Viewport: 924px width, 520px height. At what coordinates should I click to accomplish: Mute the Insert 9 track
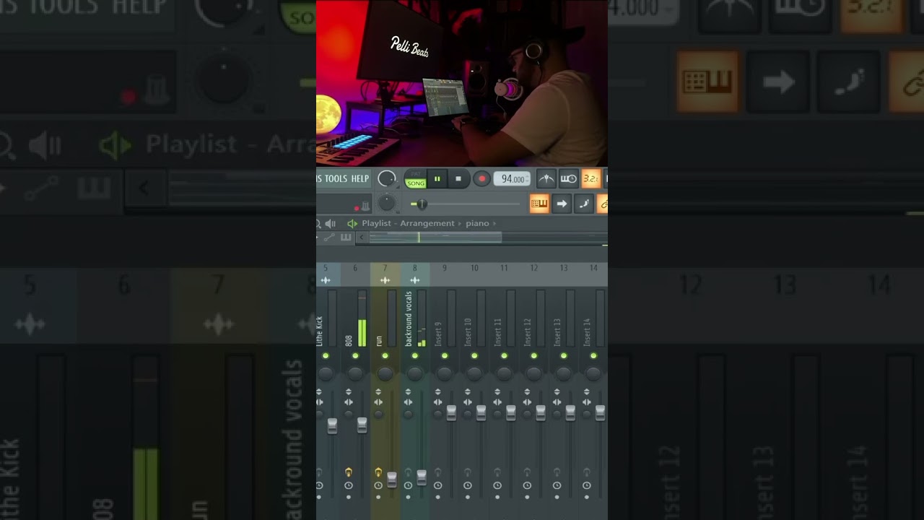(445, 356)
